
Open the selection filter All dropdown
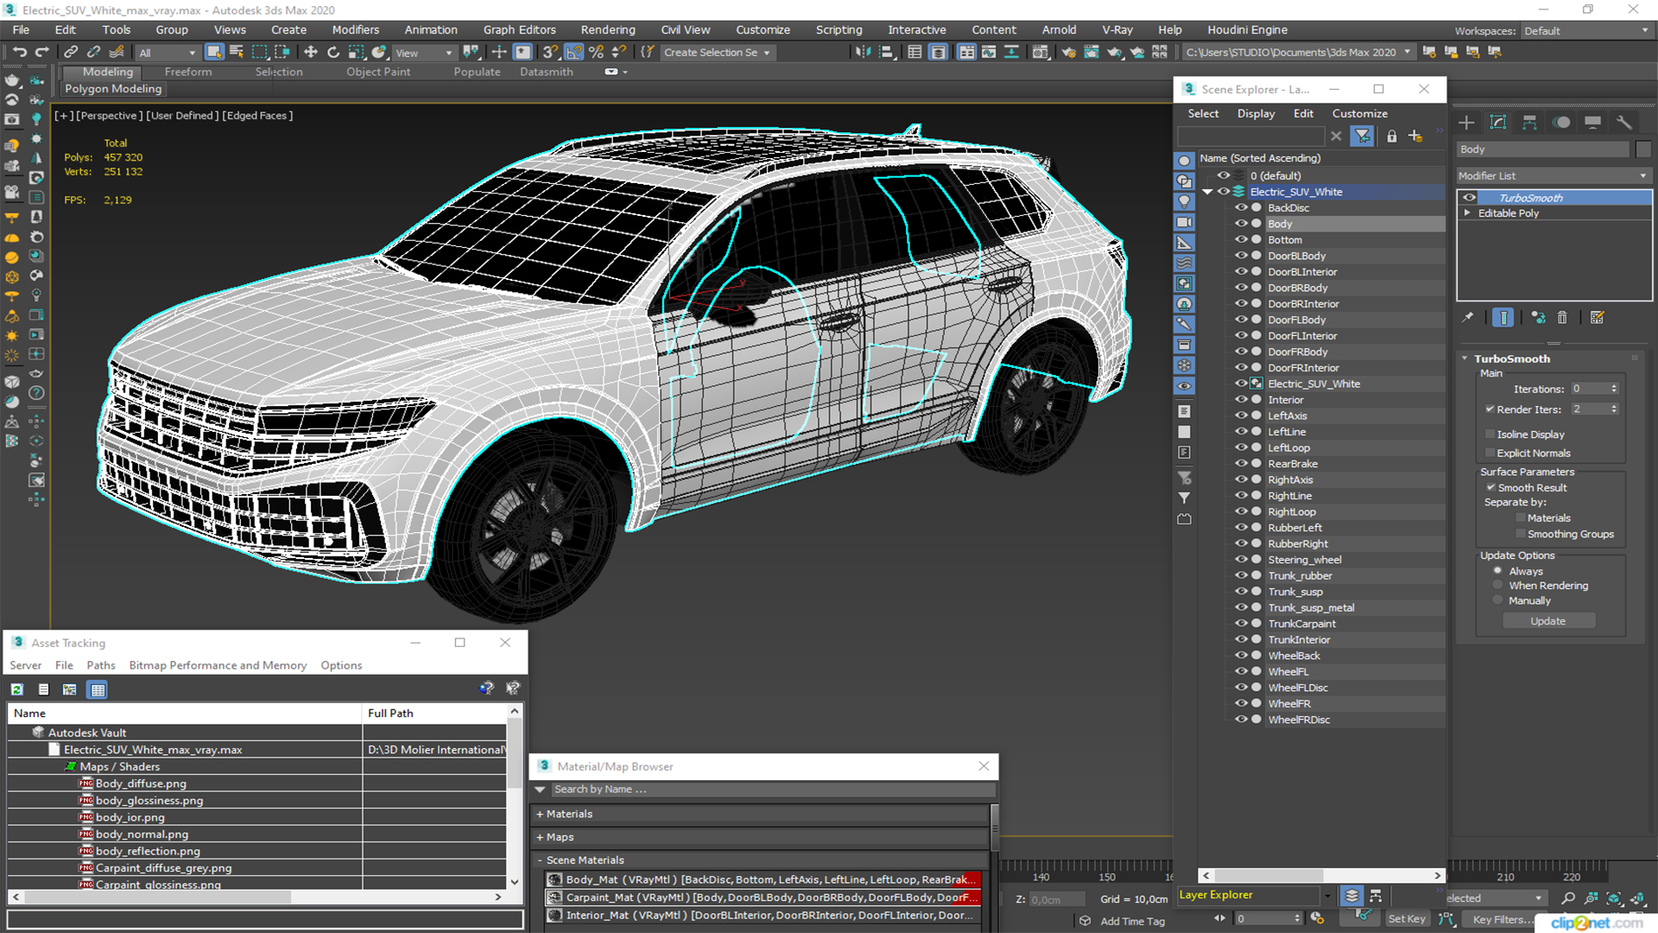[168, 53]
